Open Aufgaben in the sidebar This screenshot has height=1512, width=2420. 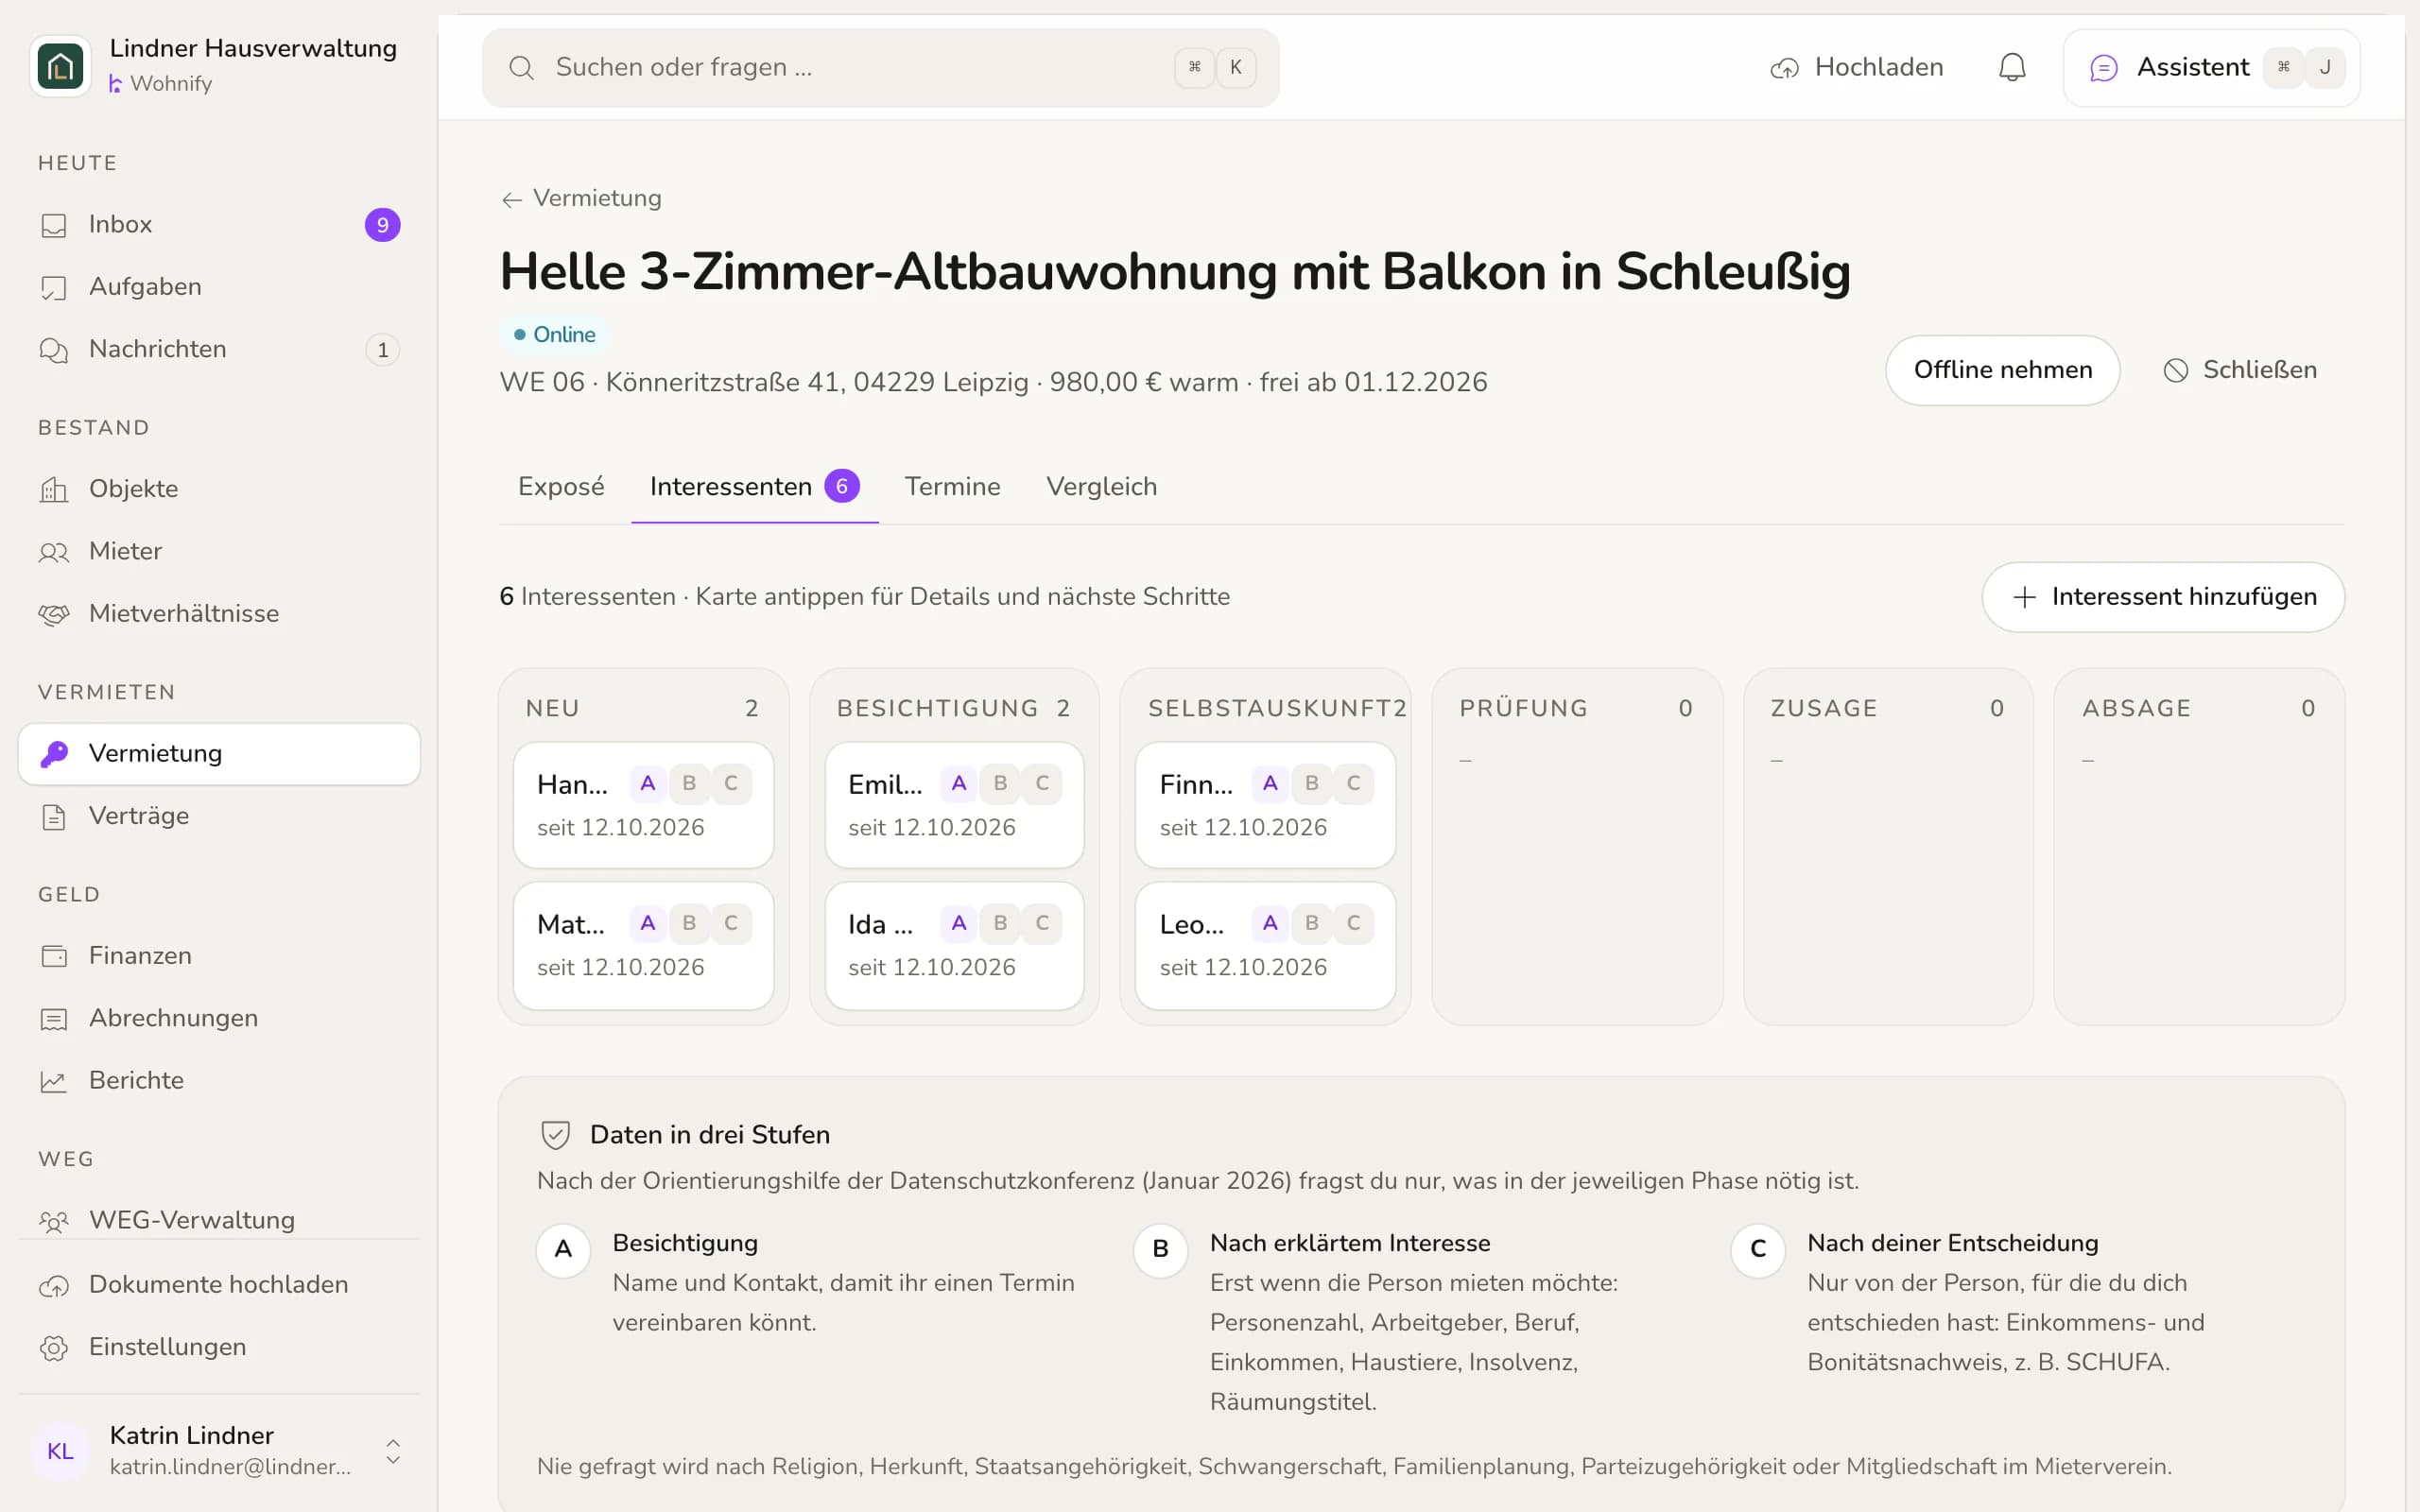[219, 287]
